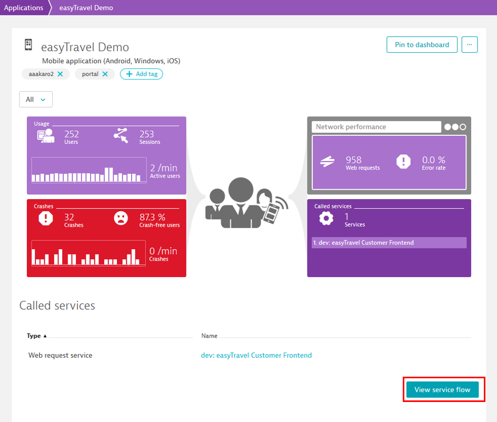Click the Web requests arrows icon
The height and width of the screenshot is (422, 497).
point(327,162)
